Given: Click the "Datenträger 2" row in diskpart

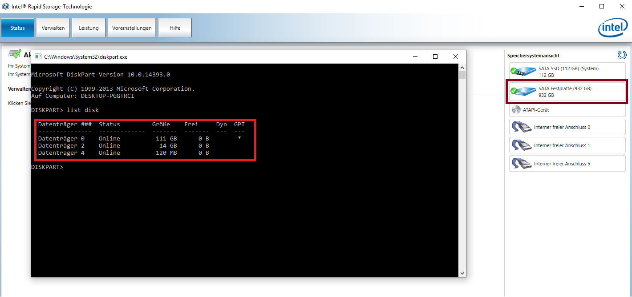Looking at the screenshot, I should [124, 145].
